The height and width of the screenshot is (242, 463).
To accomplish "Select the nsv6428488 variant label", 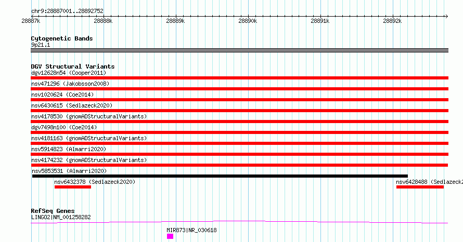I will click(x=429, y=182).
